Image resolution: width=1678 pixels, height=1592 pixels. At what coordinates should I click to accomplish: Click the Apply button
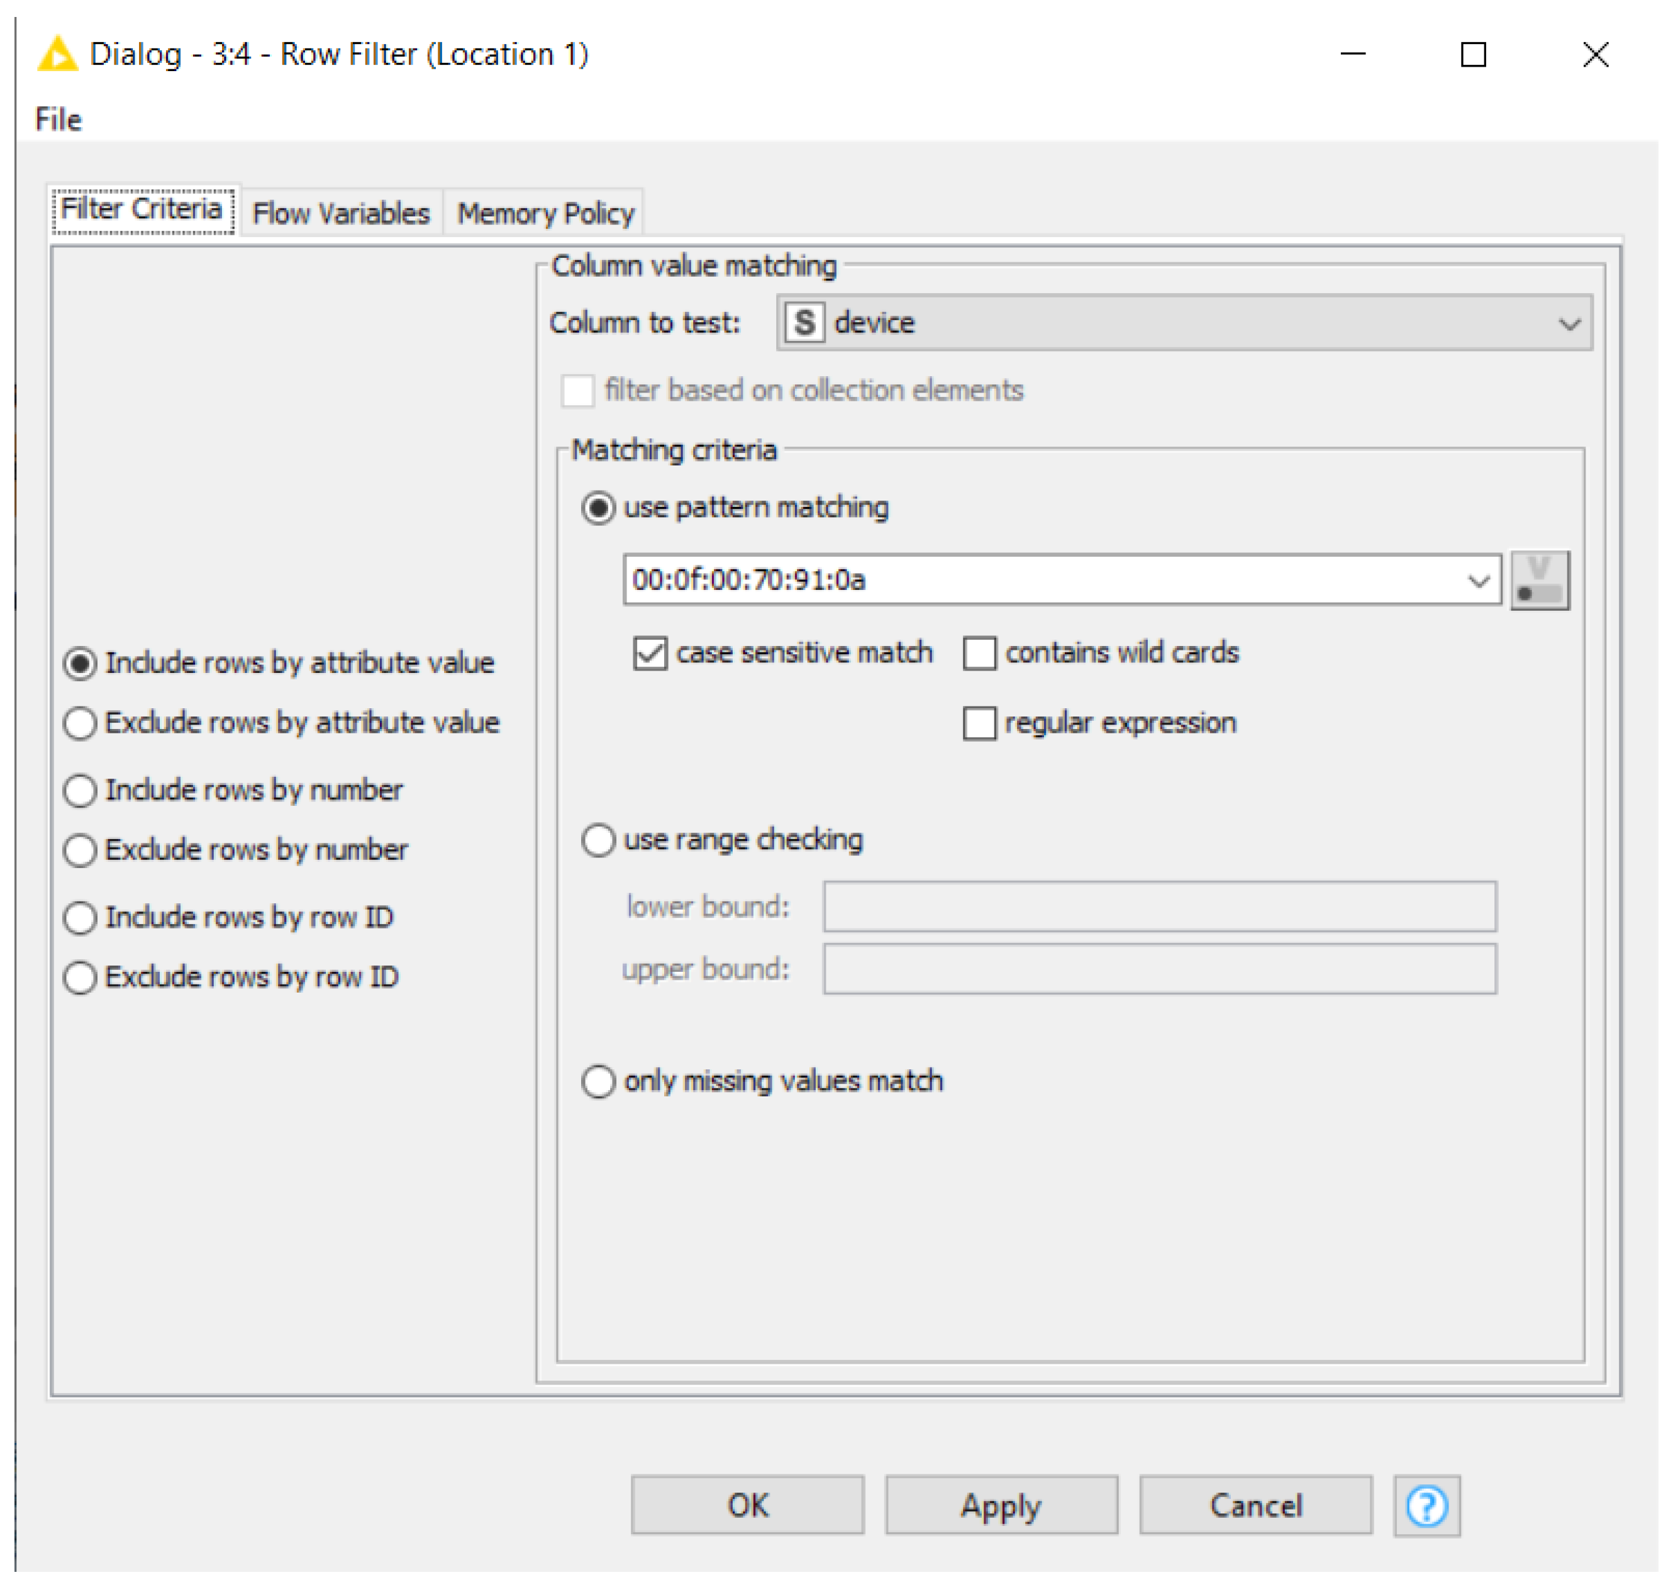pyautogui.click(x=1000, y=1505)
